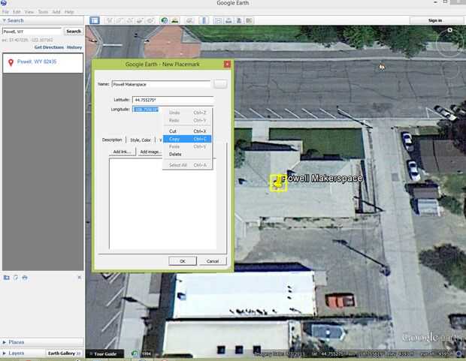466x361 pixels.
Task: Choose Redo in the context menu
Action: (187, 121)
